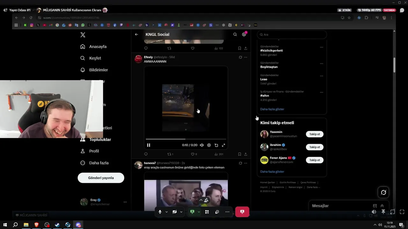Click the X logo in the sidebar
This screenshot has width=408, height=229.
[83, 35]
